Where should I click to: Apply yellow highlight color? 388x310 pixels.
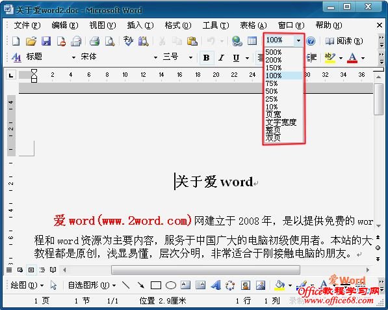pos(330,58)
